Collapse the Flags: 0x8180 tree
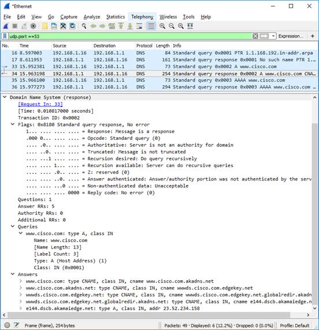 pyautogui.click(x=13, y=124)
